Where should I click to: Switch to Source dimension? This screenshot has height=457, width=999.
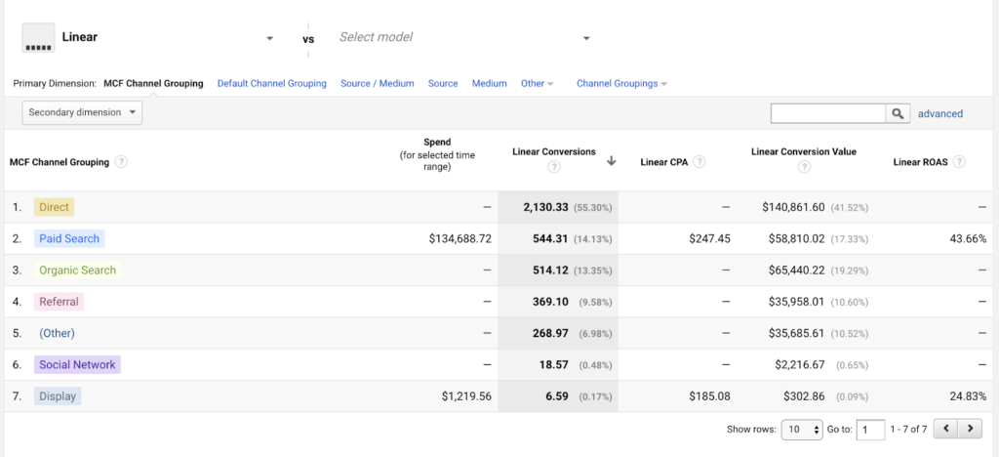pyautogui.click(x=443, y=84)
